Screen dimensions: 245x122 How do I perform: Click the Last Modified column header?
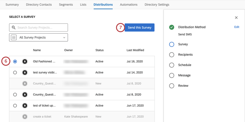pyautogui.click(x=135, y=50)
